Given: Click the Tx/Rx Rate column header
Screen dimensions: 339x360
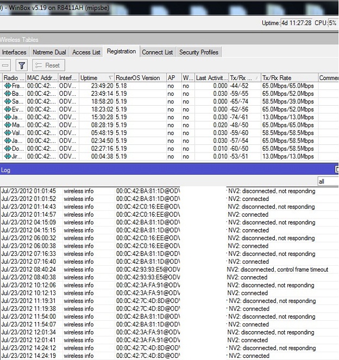Looking at the screenshot, I should click(290, 78).
